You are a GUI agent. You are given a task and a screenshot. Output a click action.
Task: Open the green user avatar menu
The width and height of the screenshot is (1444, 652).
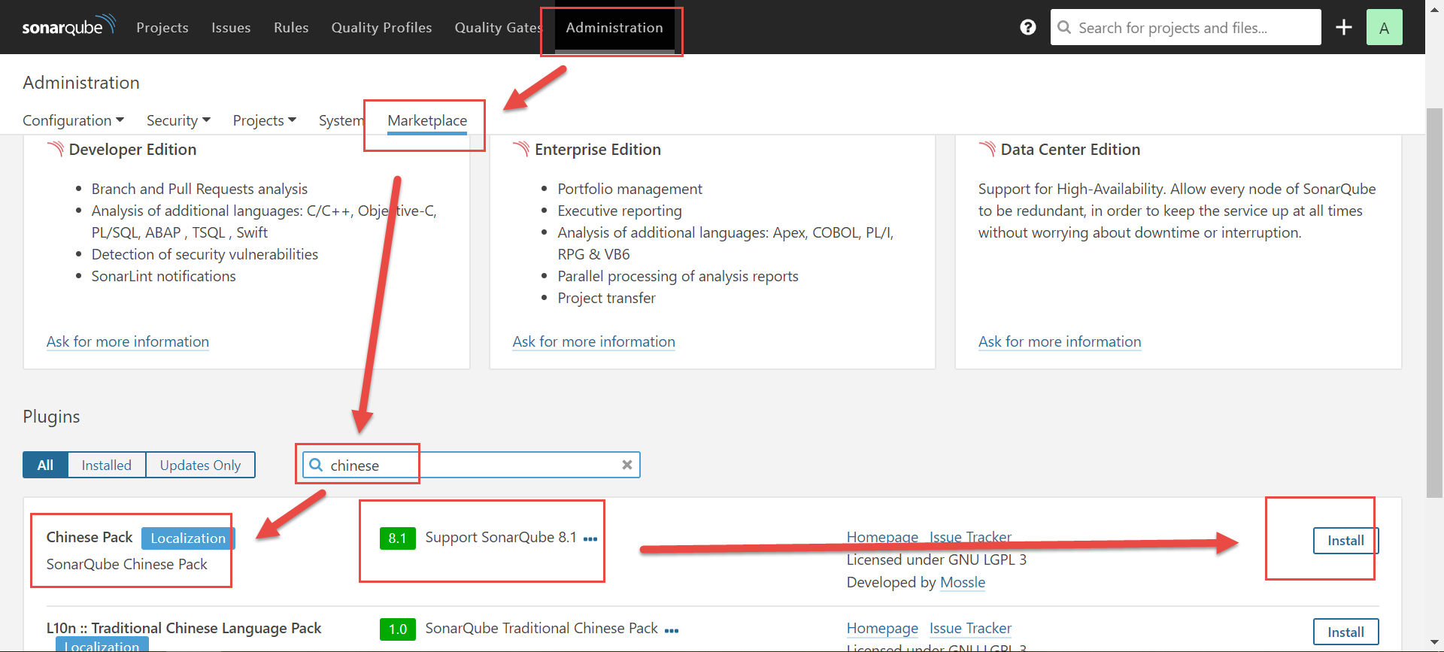coord(1384,27)
